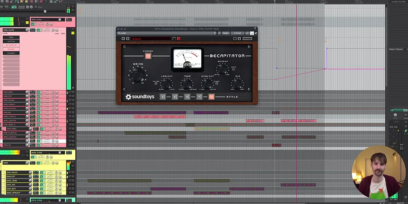Open FX chain button on DRM_PLATE track
The width and height of the screenshot is (408, 204).
click(x=38, y=30)
